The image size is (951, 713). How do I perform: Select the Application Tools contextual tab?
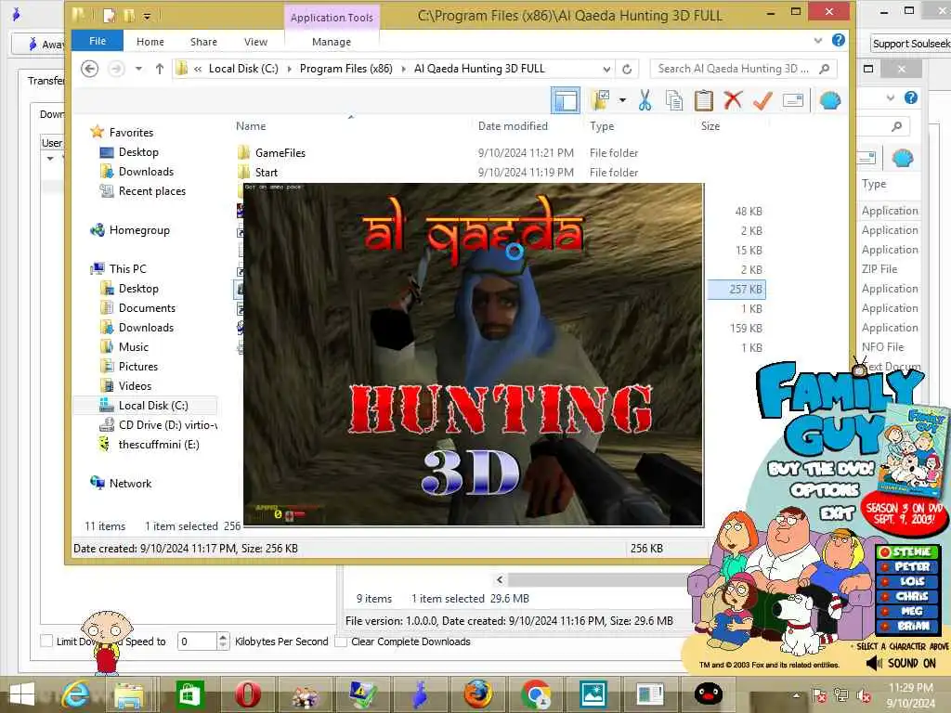click(332, 18)
